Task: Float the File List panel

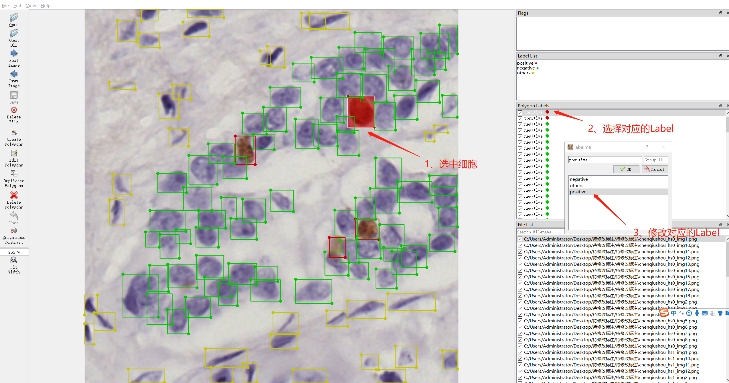Action: pos(720,225)
